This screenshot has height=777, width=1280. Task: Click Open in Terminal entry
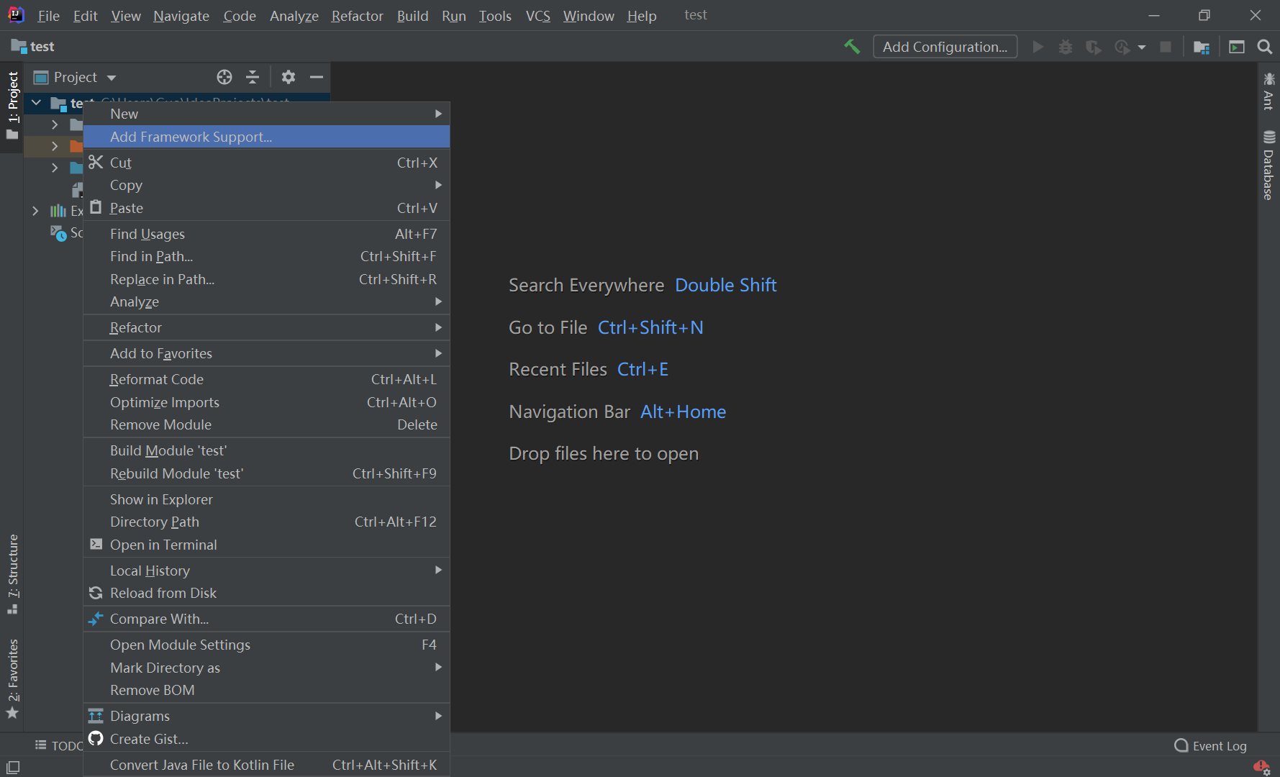[x=266, y=545]
